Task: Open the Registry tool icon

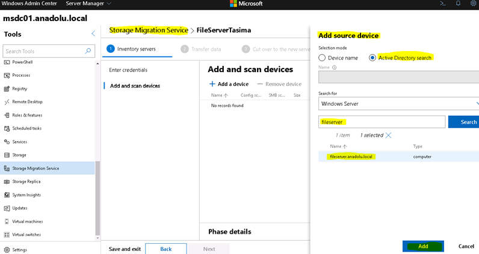Action: (7, 89)
